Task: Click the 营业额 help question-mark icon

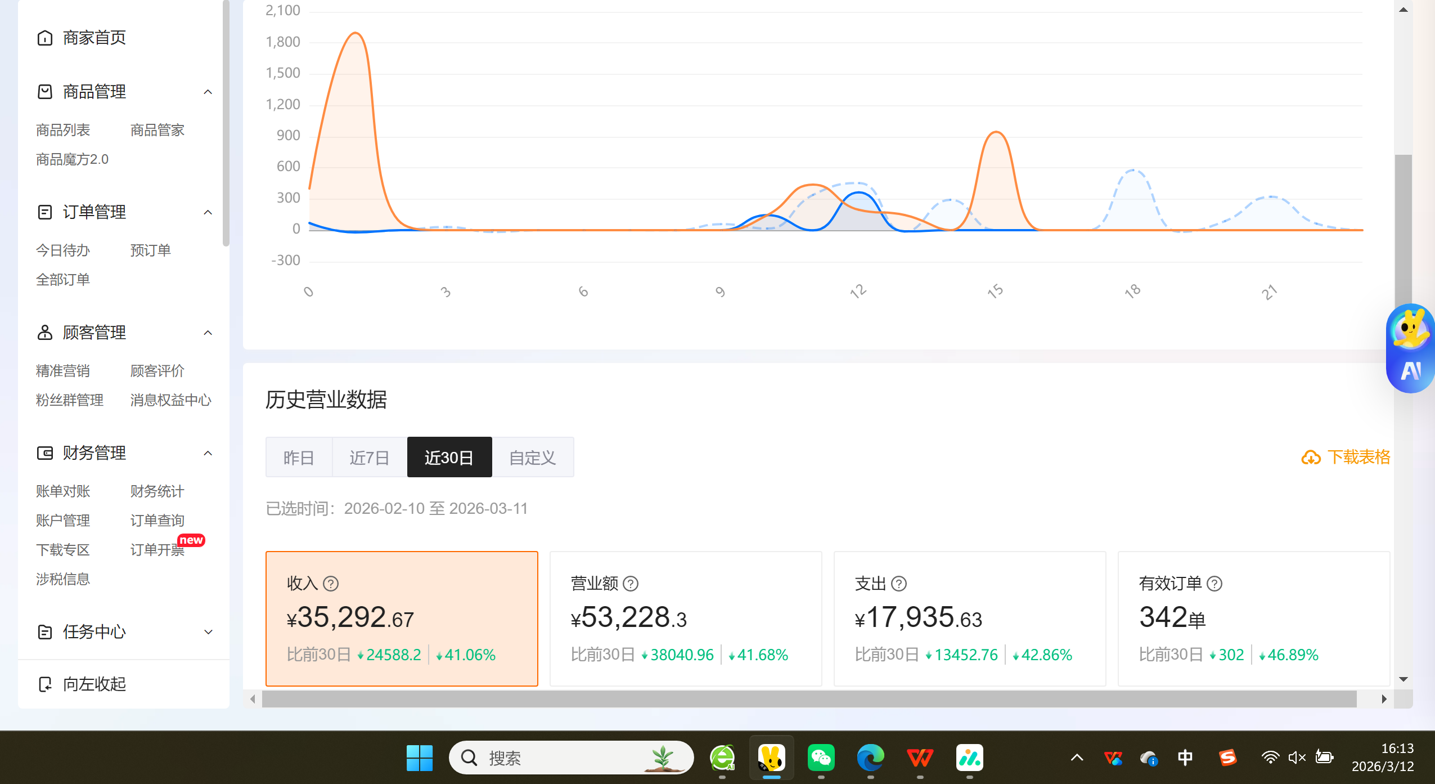Action: pyautogui.click(x=631, y=584)
